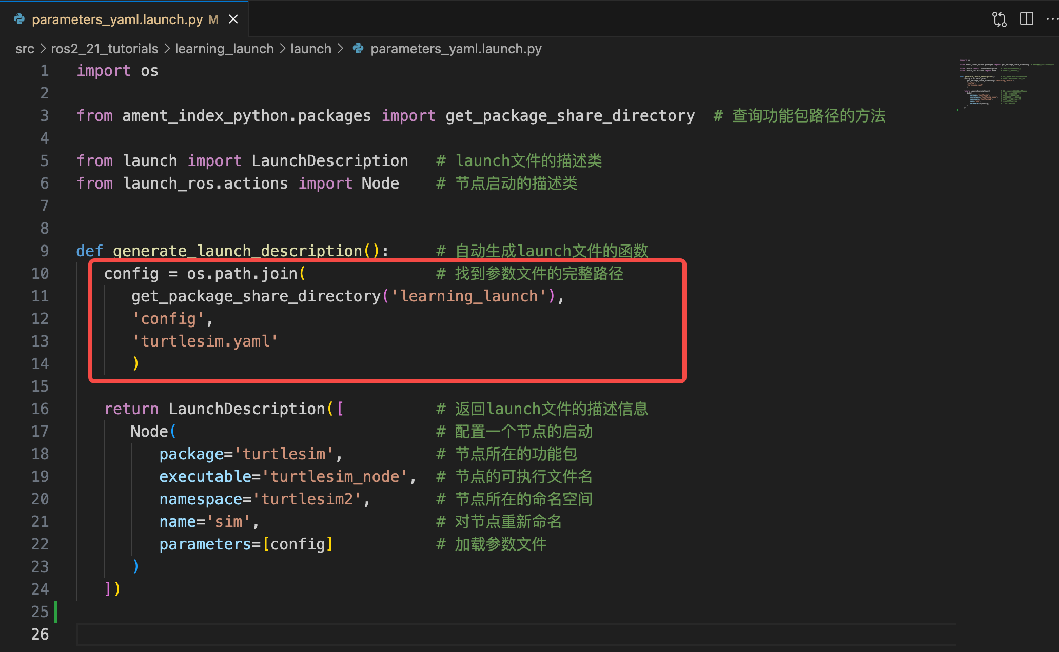Click Python file icon in breadcrumb
Viewport: 1059px width, 652px height.
click(358, 49)
